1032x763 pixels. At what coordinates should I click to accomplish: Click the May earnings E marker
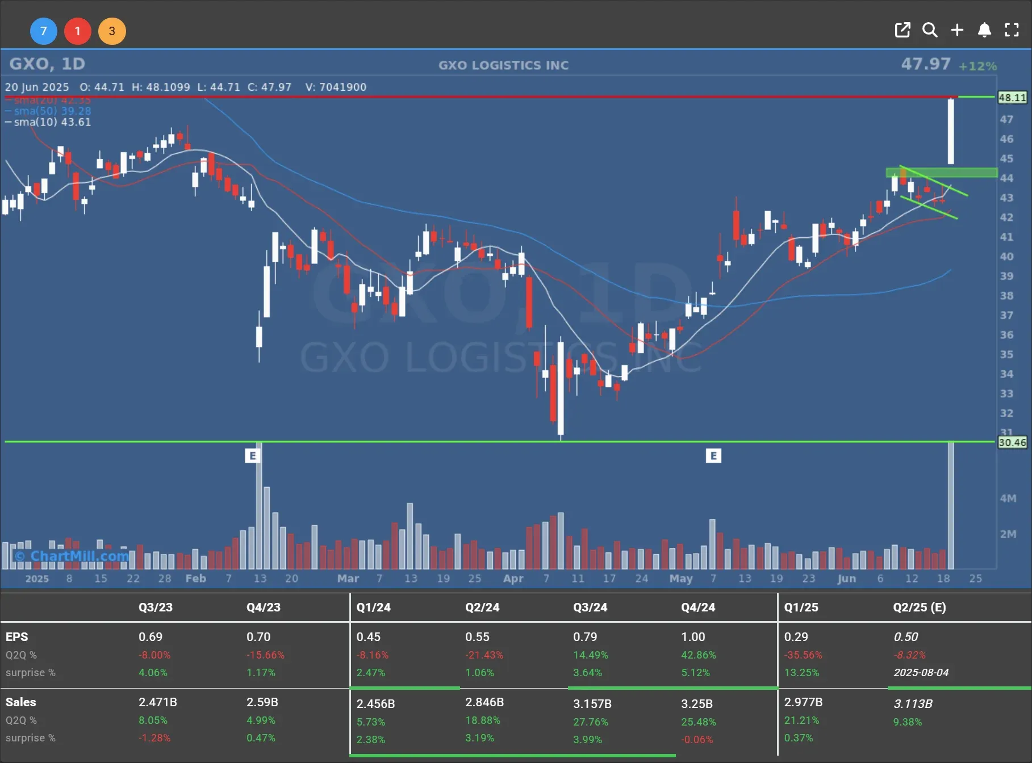[x=713, y=455]
